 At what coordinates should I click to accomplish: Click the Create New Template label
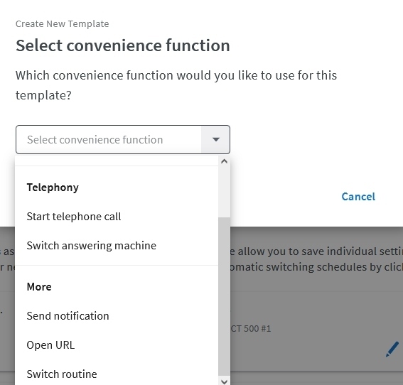click(x=63, y=24)
